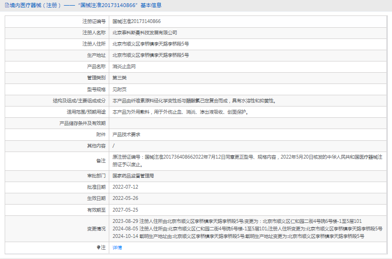The width and height of the screenshot is (392, 259).
Task: Click effective date 2022-05-26
Action: point(125,198)
